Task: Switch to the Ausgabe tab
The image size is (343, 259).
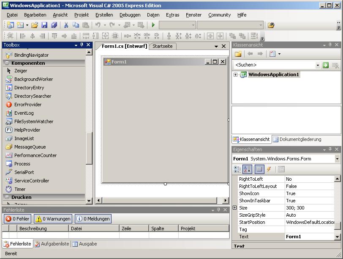Action: coord(85,244)
